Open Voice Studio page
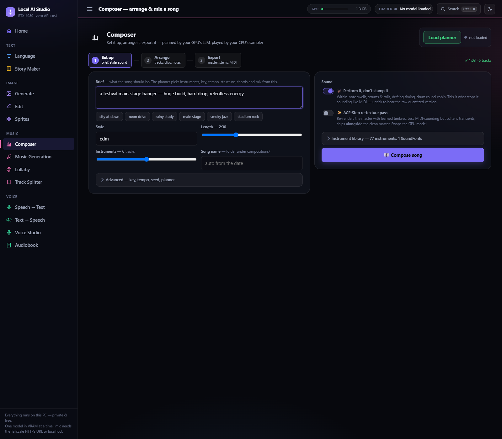The image size is (502, 439). 39,233
